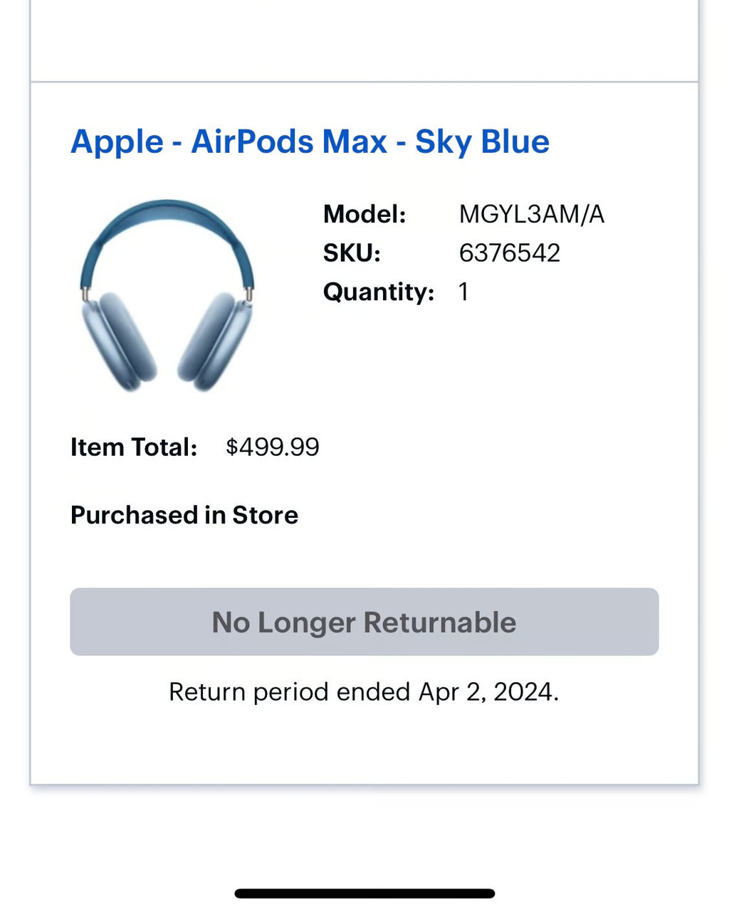Click the Item Total label
Image resolution: width=729 pixels, height=914 pixels.
(133, 447)
